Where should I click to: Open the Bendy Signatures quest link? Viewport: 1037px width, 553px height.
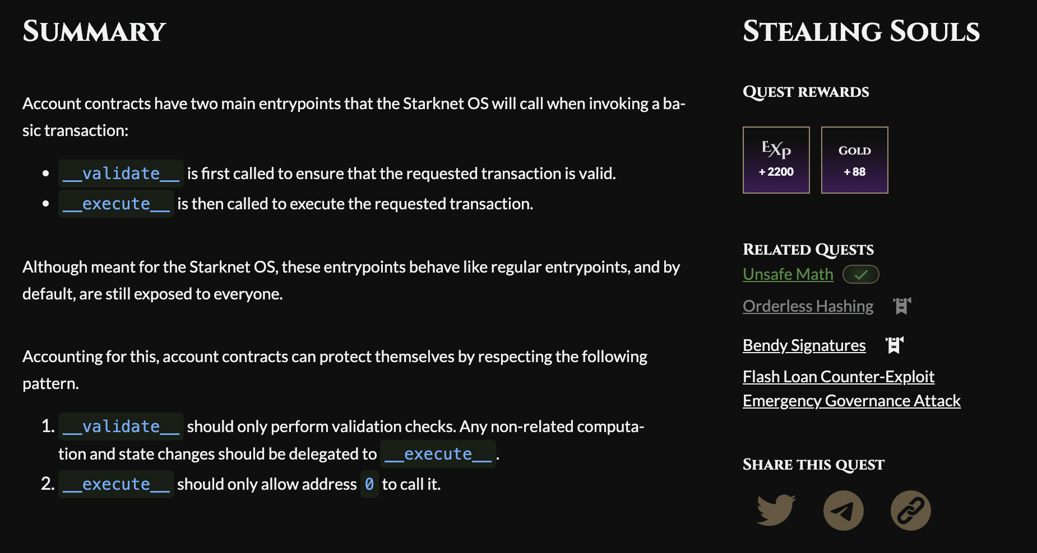point(804,345)
